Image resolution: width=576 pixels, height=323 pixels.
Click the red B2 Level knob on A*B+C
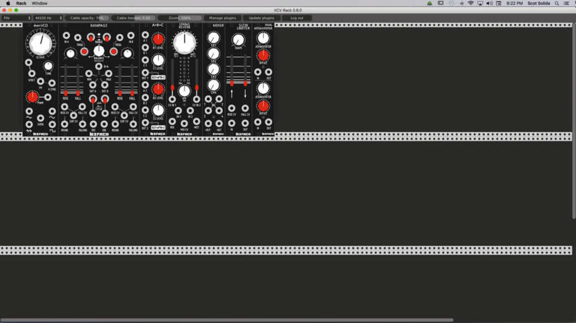158,89
